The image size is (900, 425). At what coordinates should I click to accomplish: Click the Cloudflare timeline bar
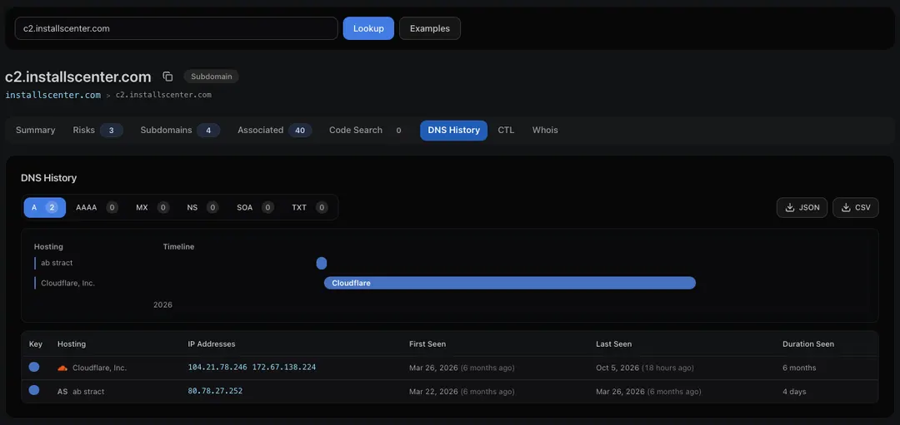[x=510, y=283]
